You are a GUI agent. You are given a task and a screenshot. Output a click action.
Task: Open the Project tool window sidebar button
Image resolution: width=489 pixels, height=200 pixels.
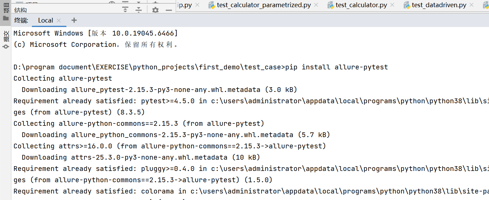click(x=6, y=8)
